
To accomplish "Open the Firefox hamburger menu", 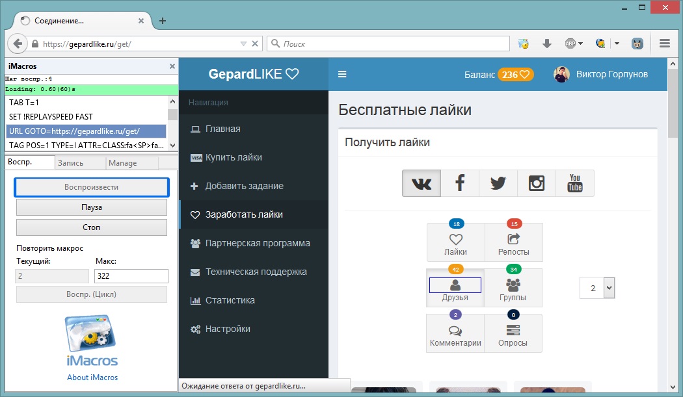I will tap(665, 44).
